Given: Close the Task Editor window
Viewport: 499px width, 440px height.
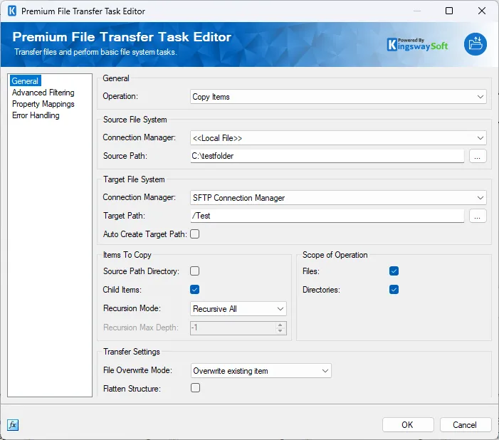Looking at the screenshot, I should point(482,11).
